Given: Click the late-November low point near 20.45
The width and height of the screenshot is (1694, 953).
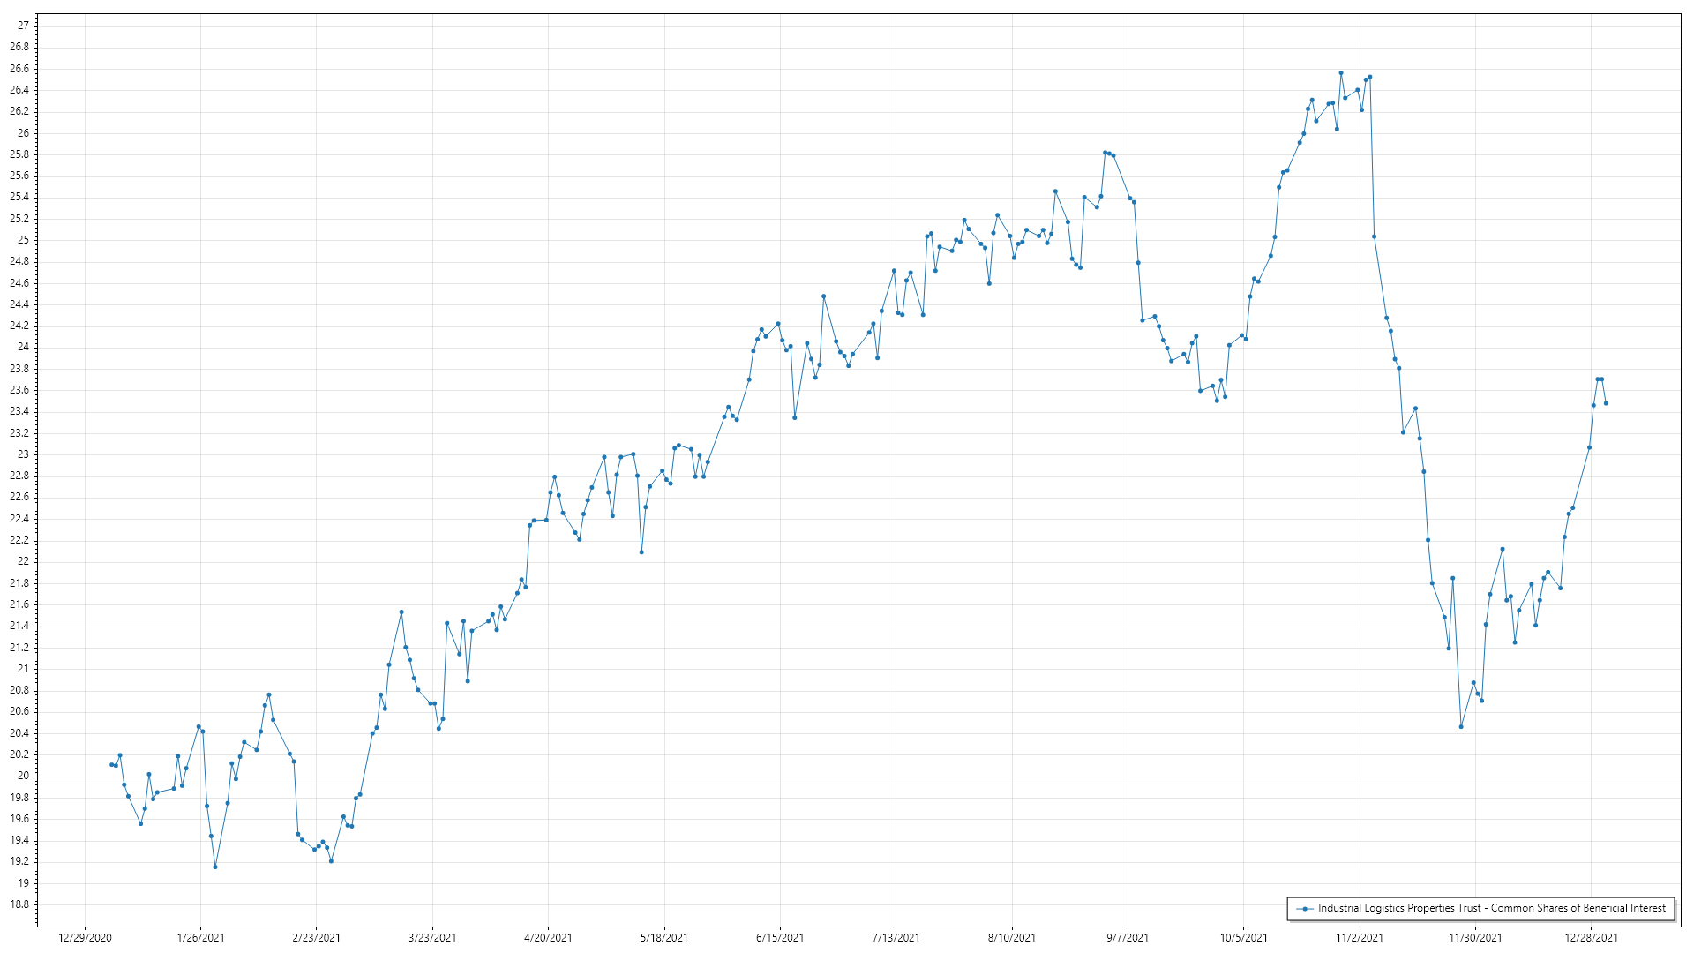Looking at the screenshot, I should click(x=1461, y=727).
